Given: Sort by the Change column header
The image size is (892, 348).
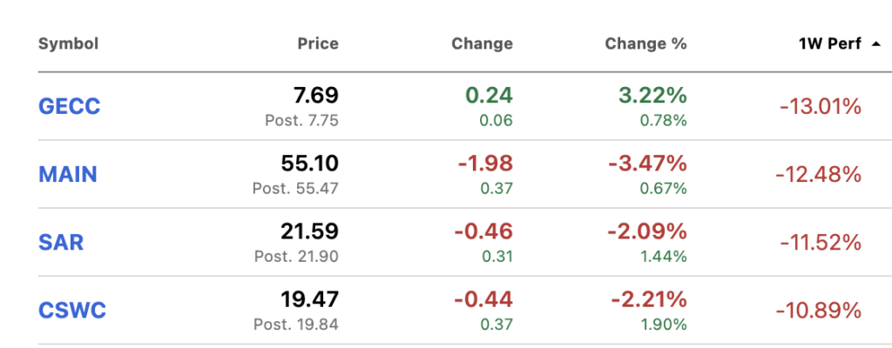Looking at the screenshot, I should tap(482, 43).
